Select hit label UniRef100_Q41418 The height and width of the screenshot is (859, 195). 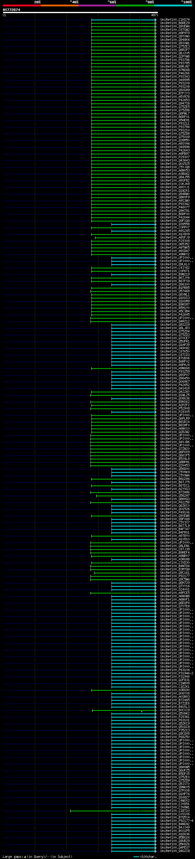(175, 388)
